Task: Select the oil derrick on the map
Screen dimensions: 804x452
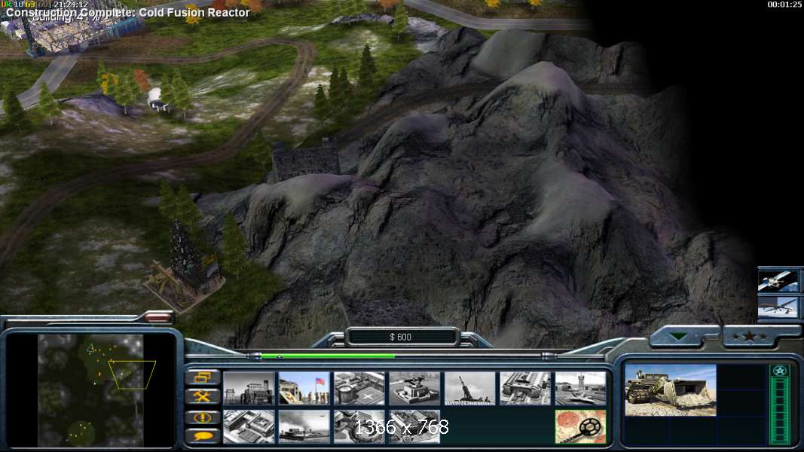Action: (x=185, y=268)
